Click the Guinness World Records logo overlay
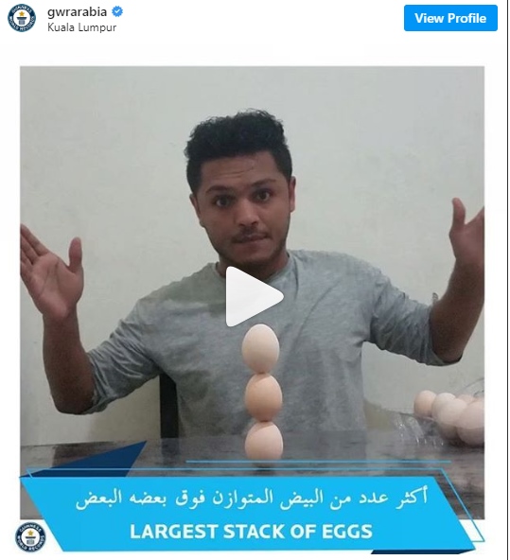This screenshot has height=560, width=510. pyautogui.click(x=30, y=537)
